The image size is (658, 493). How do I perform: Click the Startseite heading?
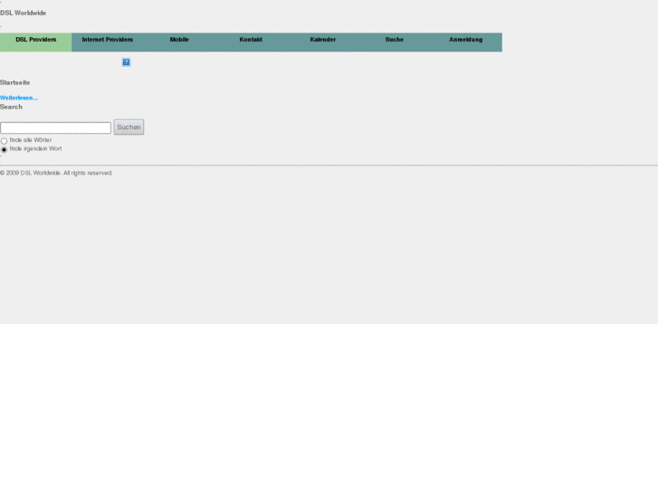[x=15, y=82]
